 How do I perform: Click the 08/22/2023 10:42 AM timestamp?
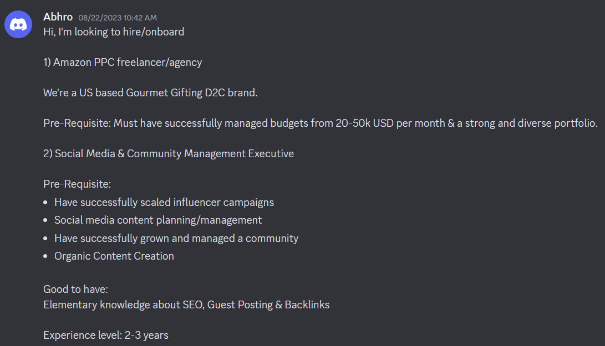118,18
